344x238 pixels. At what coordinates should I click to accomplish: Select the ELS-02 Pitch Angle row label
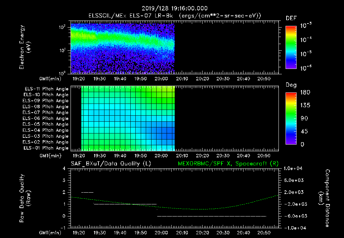click(x=45, y=142)
